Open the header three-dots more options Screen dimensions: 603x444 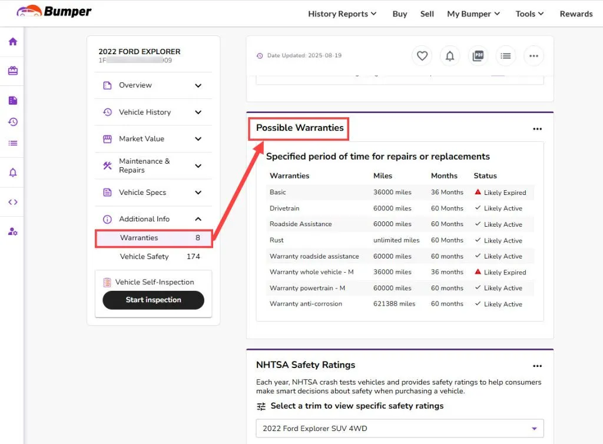click(x=534, y=56)
